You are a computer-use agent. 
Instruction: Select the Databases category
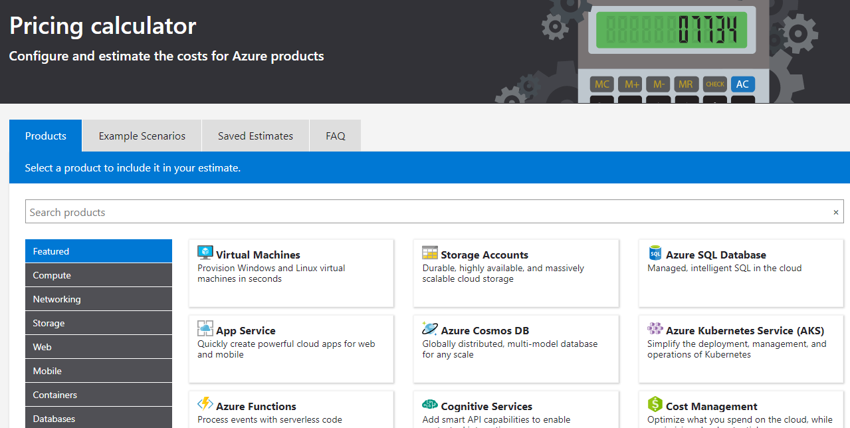pos(98,419)
